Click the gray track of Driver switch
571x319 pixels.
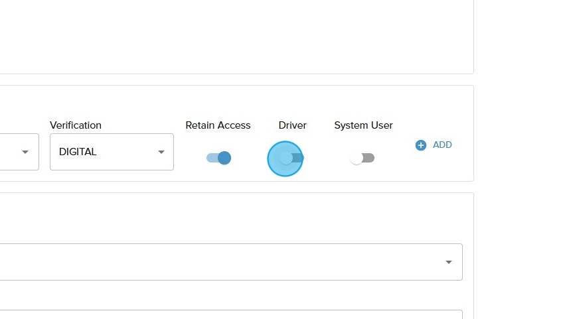point(299,158)
